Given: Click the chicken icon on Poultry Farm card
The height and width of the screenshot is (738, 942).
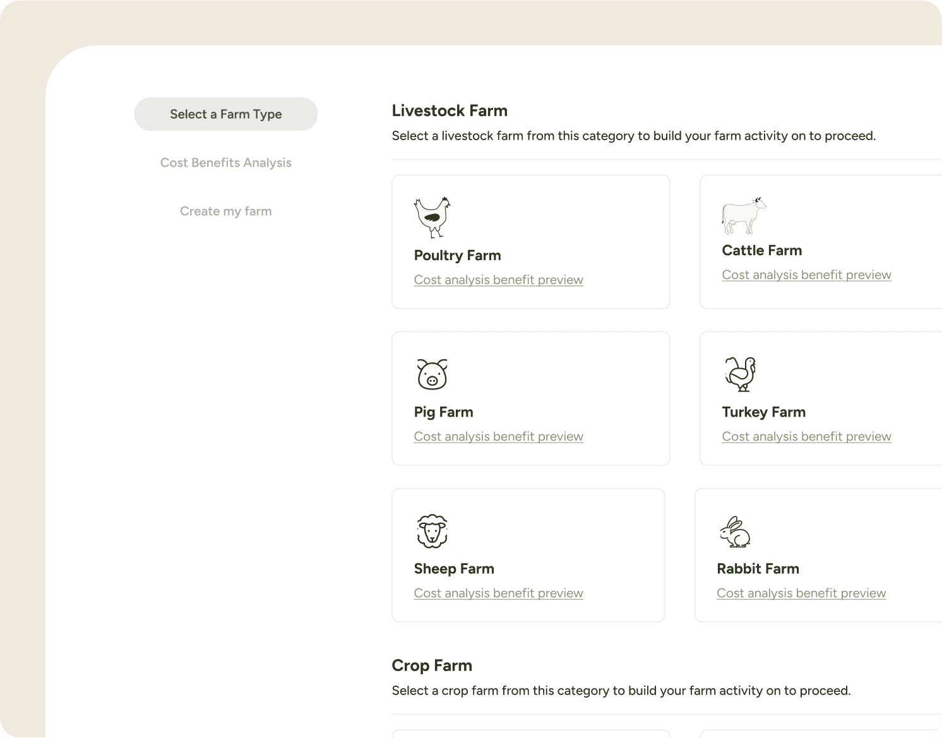Looking at the screenshot, I should (432, 217).
